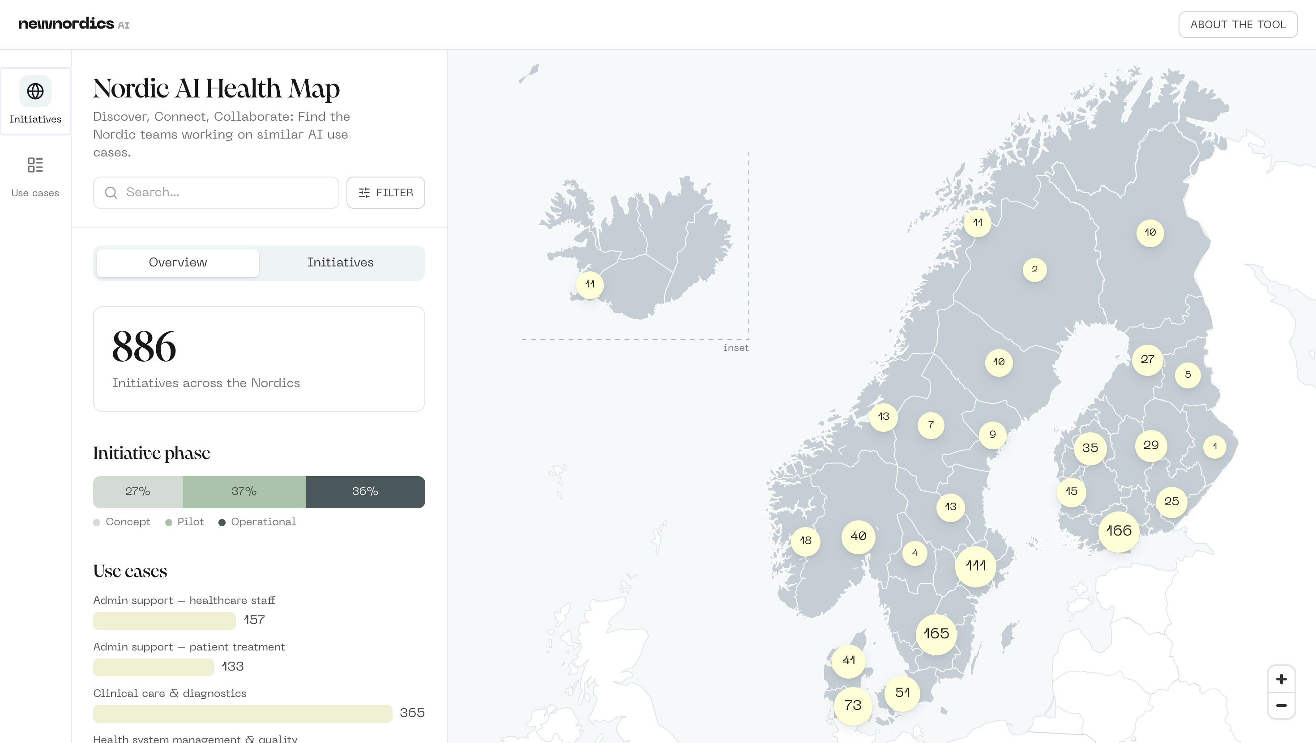The height and width of the screenshot is (743, 1316).
Task: Open the Use cases list icon
Action: click(x=35, y=165)
